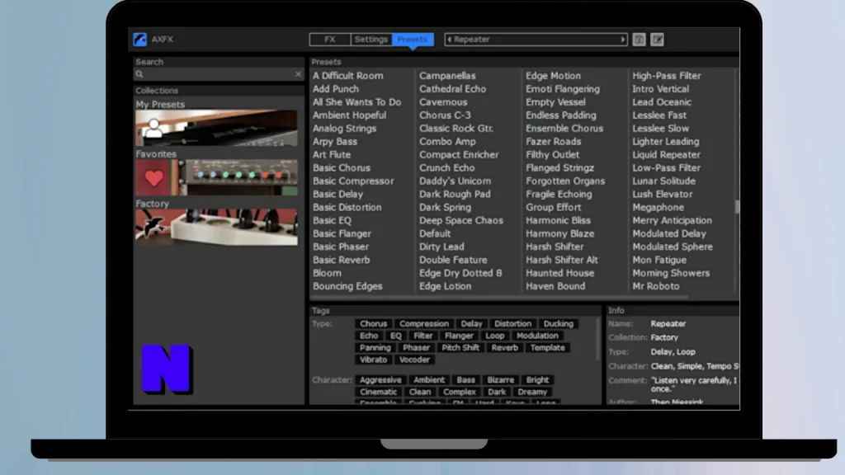Click the save preset icon

pos(639,40)
